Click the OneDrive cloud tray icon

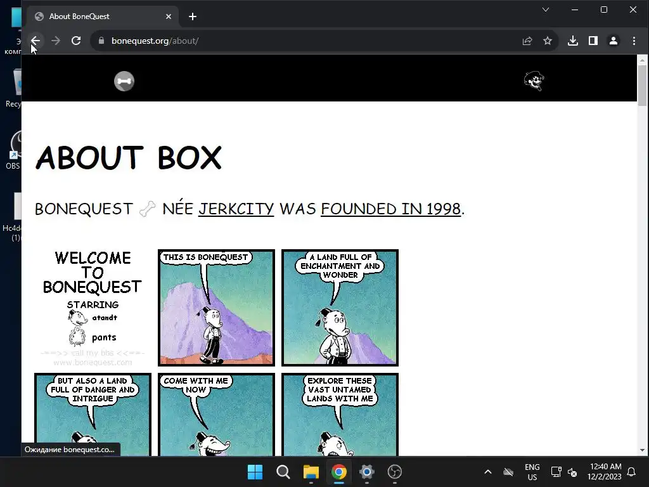click(x=508, y=472)
